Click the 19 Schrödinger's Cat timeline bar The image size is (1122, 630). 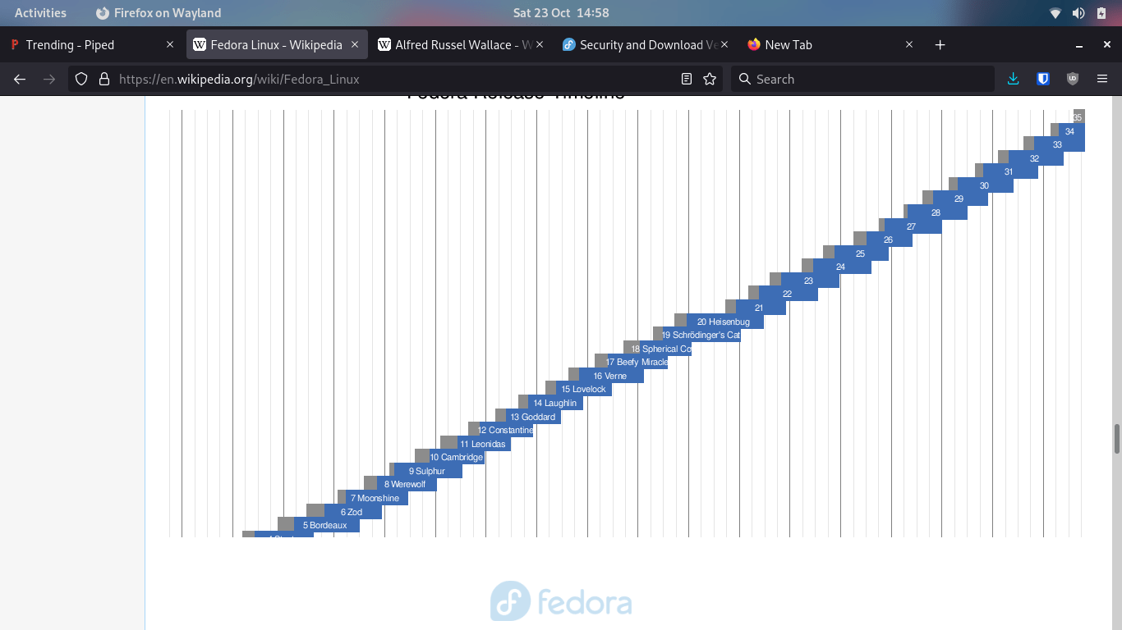point(701,335)
